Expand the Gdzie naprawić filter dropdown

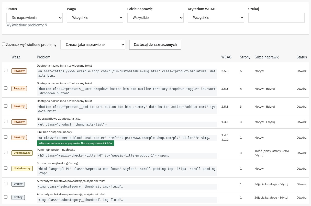tap(155, 18)
